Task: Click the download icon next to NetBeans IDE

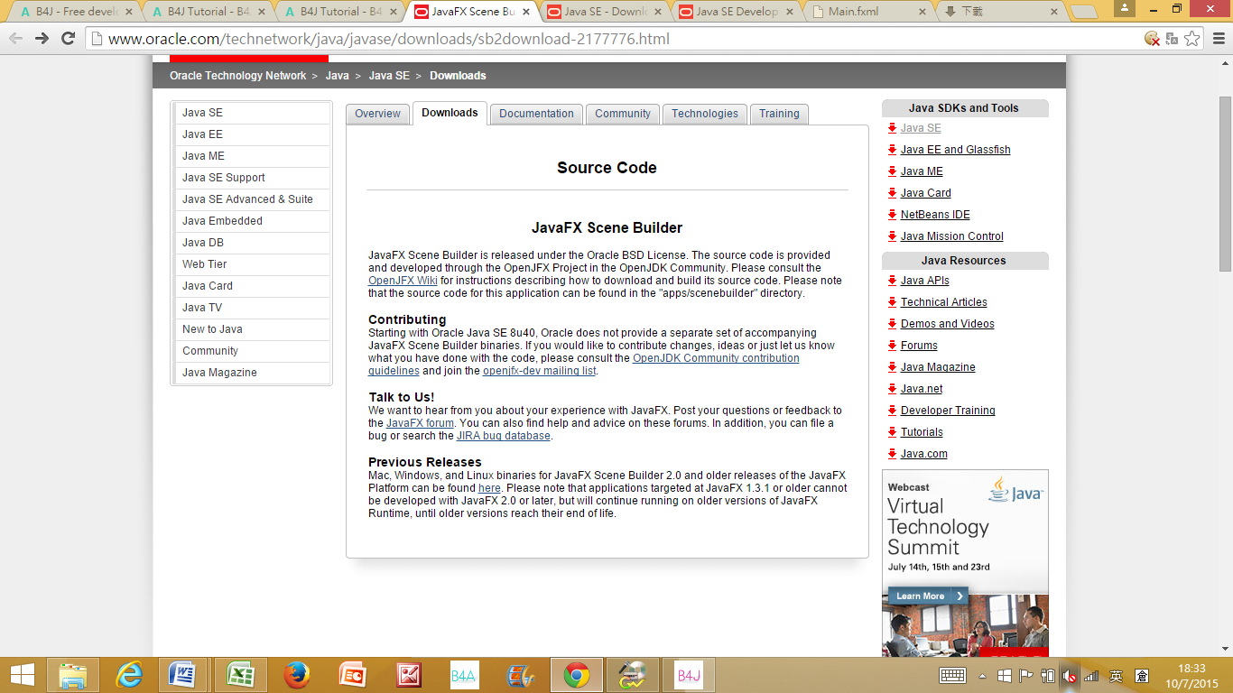Action: [x=892, y=214]
